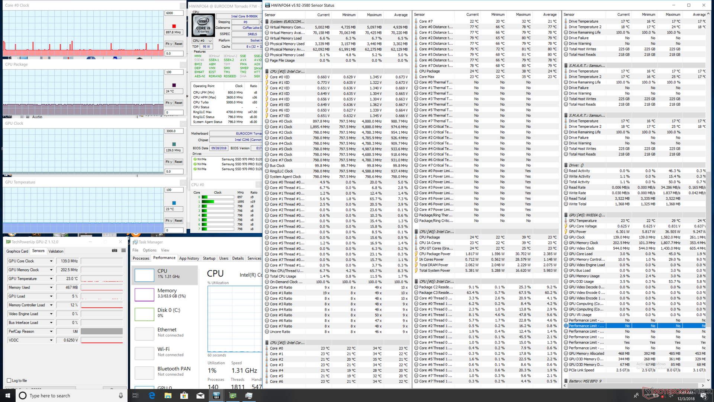The width and height of the screenshot is (714, 402).
Task: Select the Bus Clock sensor row
Action: click(x=337, y=166)
